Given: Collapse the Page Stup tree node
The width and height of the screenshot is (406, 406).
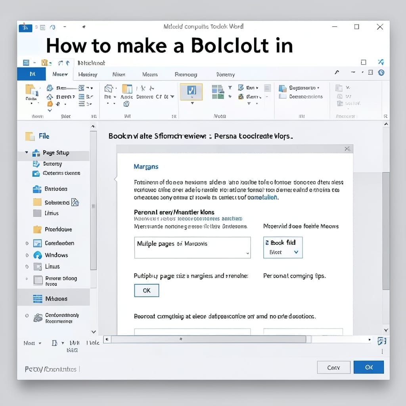Looking at the screenshot, I should tap(27, 152).
